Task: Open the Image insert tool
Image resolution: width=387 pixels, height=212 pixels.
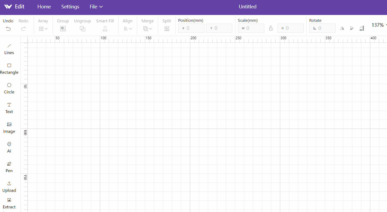Action: tap(9, 128)
